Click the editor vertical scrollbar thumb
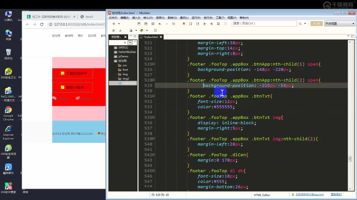This screenshot has width=357, height=200. pos(350,159)
